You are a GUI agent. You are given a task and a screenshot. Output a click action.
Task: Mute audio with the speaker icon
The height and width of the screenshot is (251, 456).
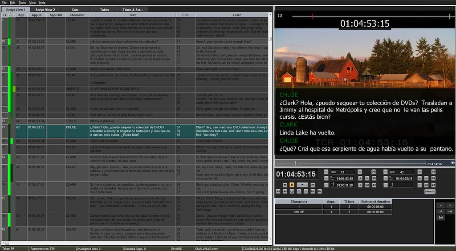(x=453, y=163)
